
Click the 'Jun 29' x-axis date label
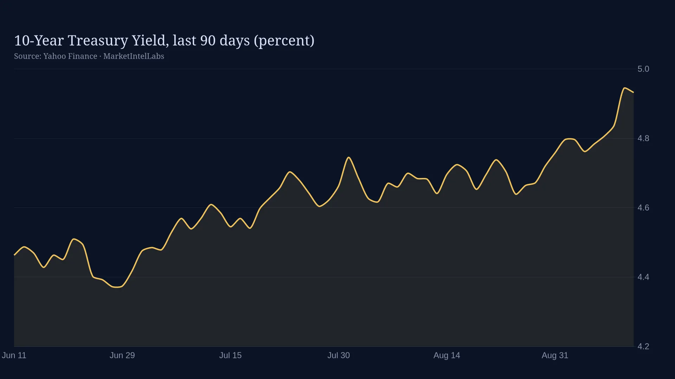tap(122, 355)
